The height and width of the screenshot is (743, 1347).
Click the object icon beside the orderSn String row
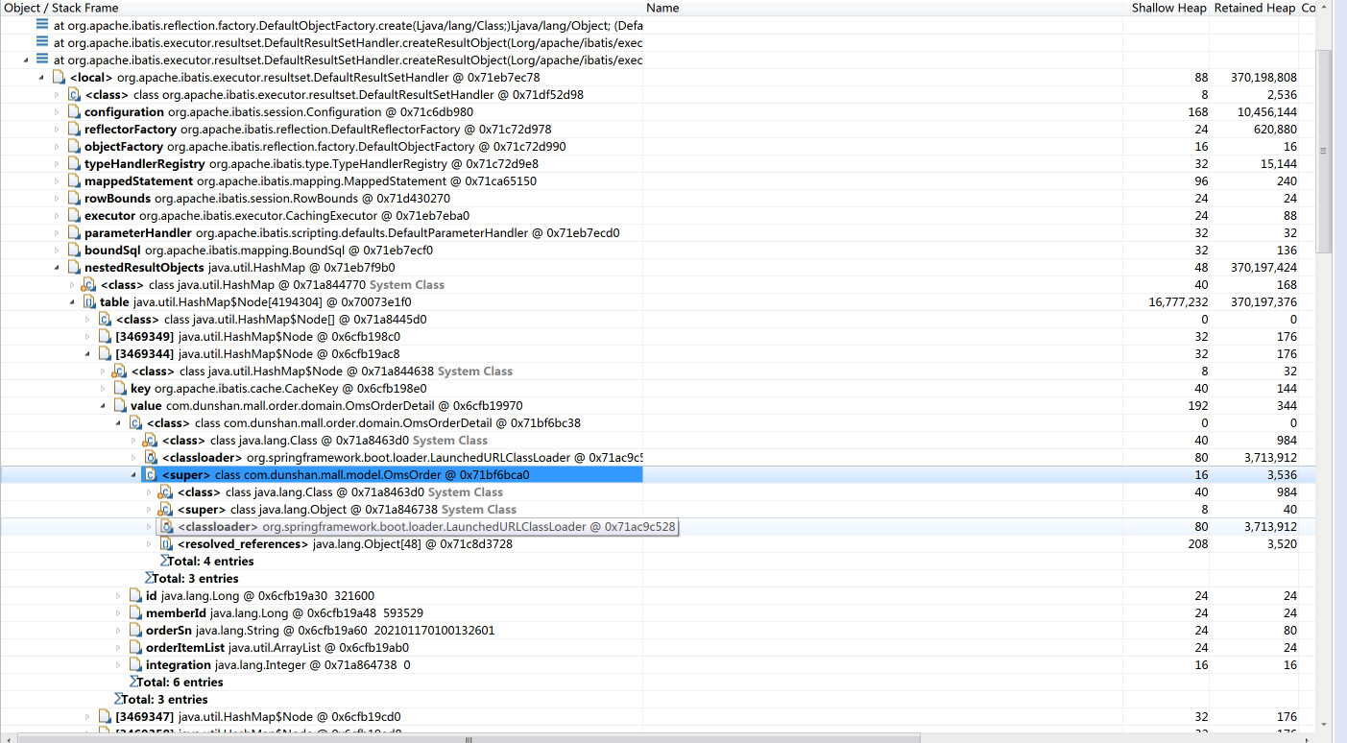tap(135, 631)
